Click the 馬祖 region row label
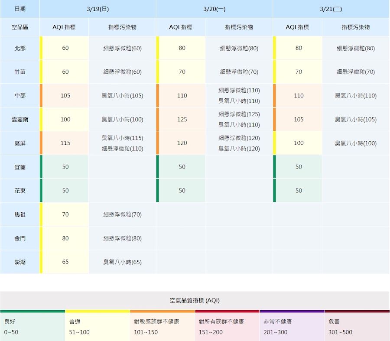The image size is (390, 341). click(20, 214)
